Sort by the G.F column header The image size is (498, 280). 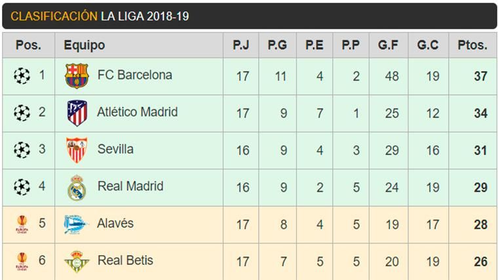(391, 46)
